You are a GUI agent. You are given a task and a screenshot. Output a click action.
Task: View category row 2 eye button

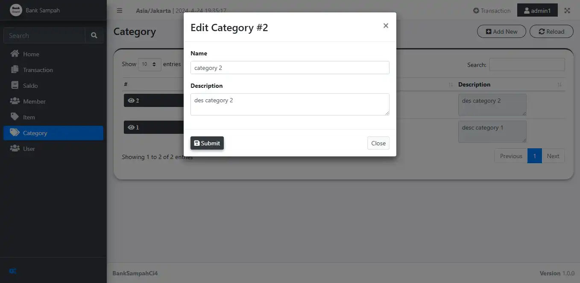point(134,101)
